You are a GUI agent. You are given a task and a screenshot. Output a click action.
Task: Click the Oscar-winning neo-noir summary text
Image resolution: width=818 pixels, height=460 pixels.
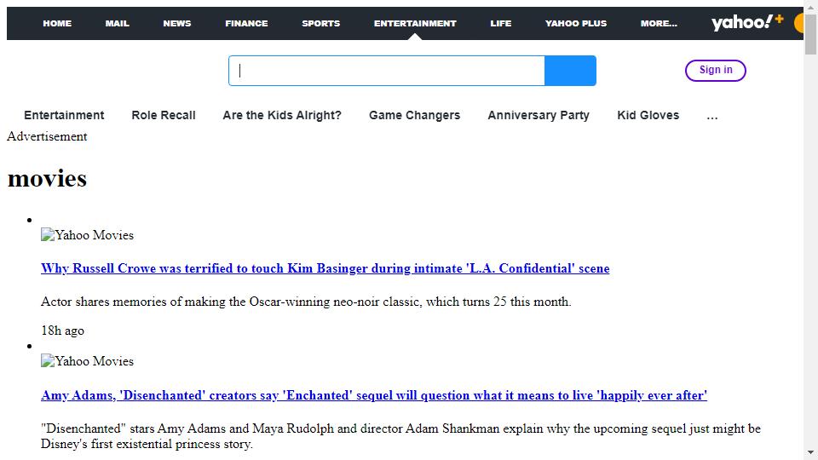tap(306, 302)
